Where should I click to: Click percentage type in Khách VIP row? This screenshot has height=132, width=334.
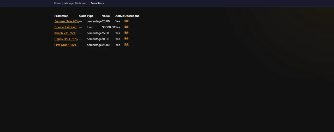[94, 33]
